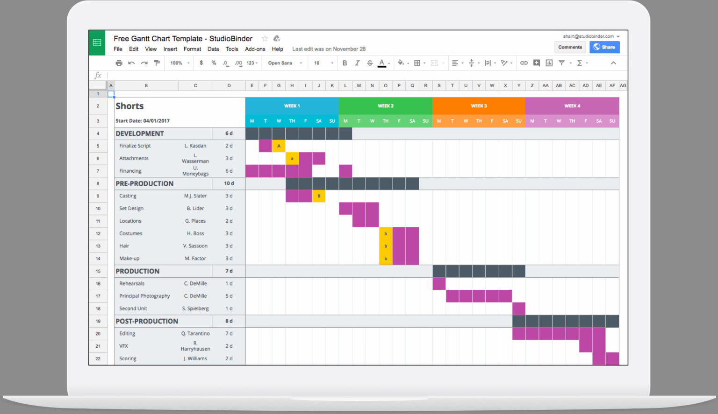Open the 'Last edit was on November 28' link
718x414 pixels.
[x=329, y=49]
